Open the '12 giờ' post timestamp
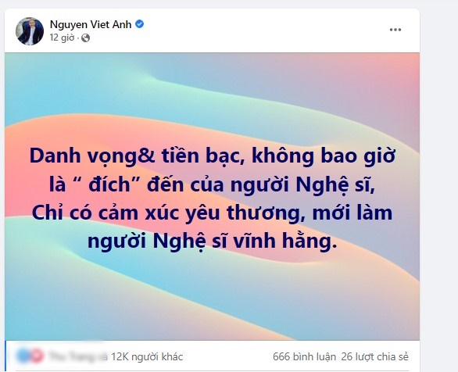Image resolution: width=458 pixels, height=372 pixels. tap(62, 38)
